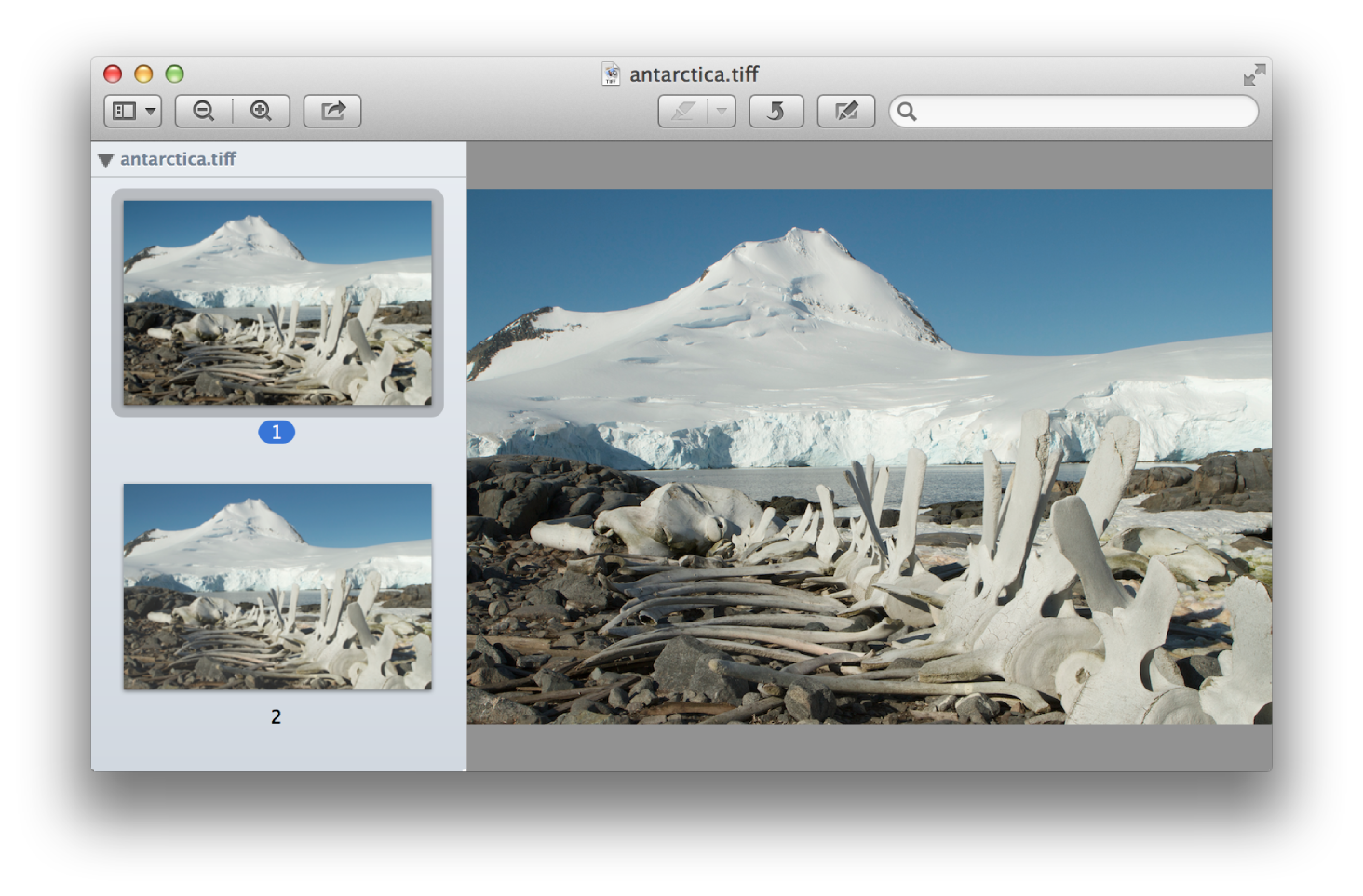Click inside the search field
1363x896 pixels.
pyautogui.click(x=1085, y=112)
